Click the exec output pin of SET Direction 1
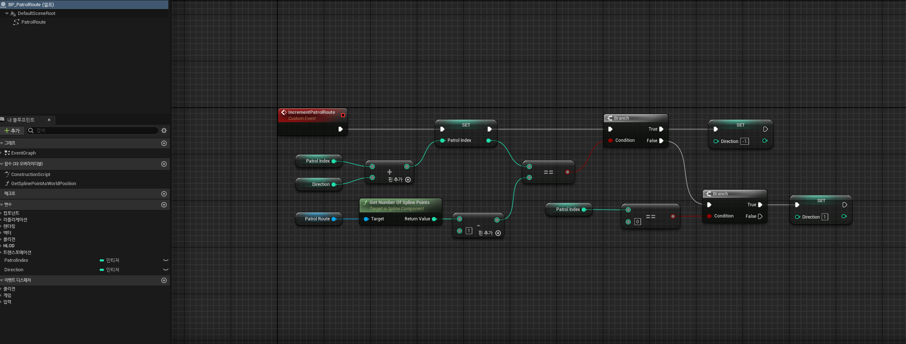Viewport: 906px width, 344px height. pyautogui.click(x=845, y=205)
